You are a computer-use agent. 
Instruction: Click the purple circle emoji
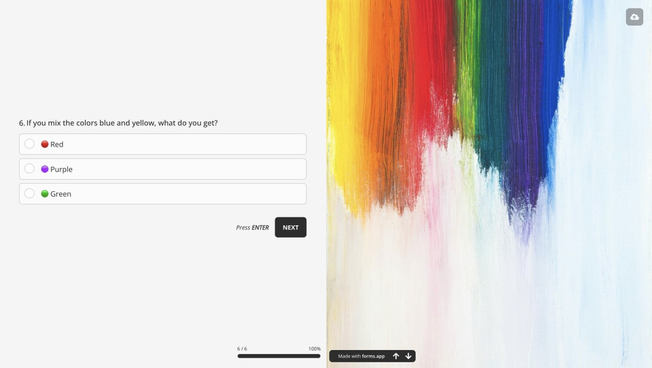click(44, 169)
